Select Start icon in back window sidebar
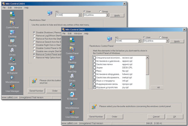 [12, 14]
